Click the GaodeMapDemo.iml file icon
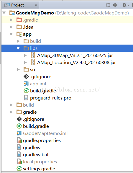Viewport: 133px width, 173px height. pyautogui.click(x=19, y=133)
